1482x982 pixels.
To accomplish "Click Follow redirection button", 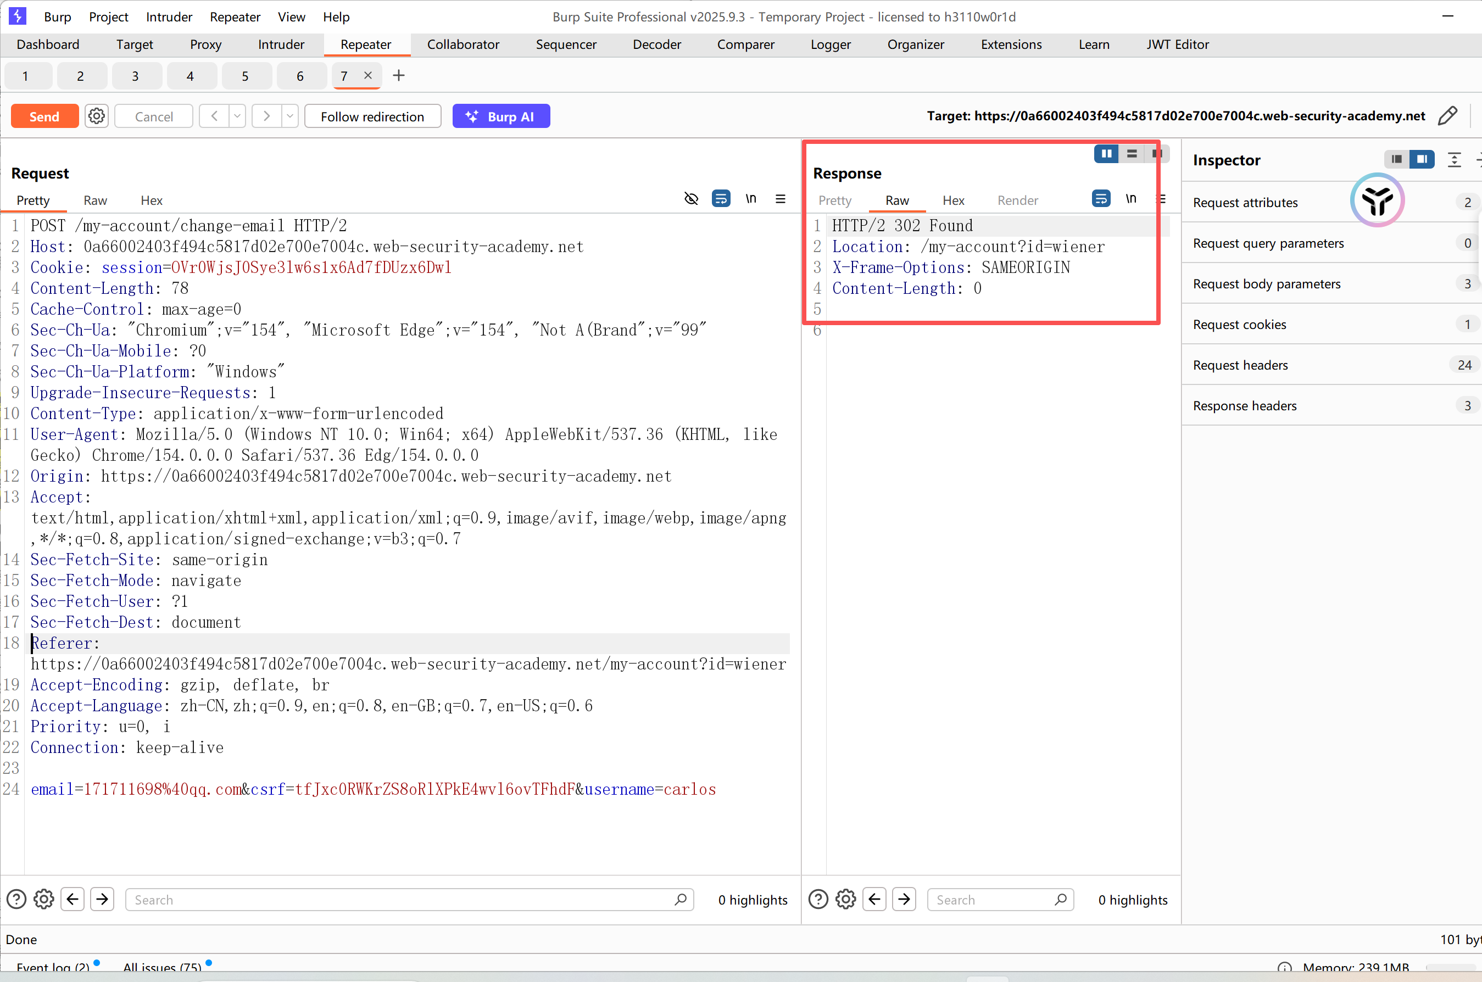I will click(372, 116).
